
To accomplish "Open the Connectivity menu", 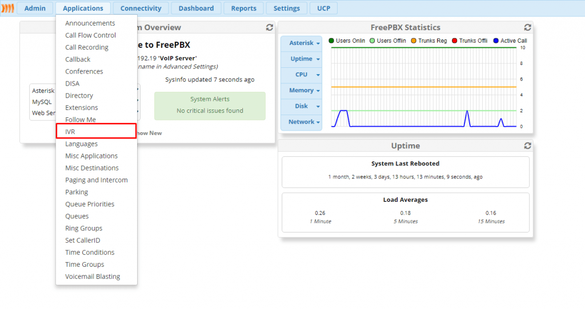I will (x=141, y=8).
